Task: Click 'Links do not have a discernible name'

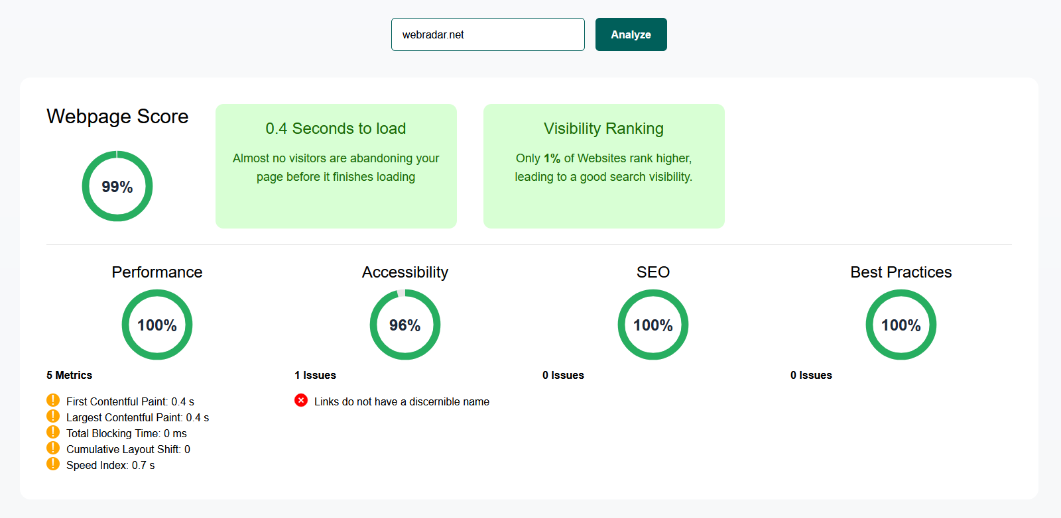Action: pyautogui.click(x=402, y=401)
